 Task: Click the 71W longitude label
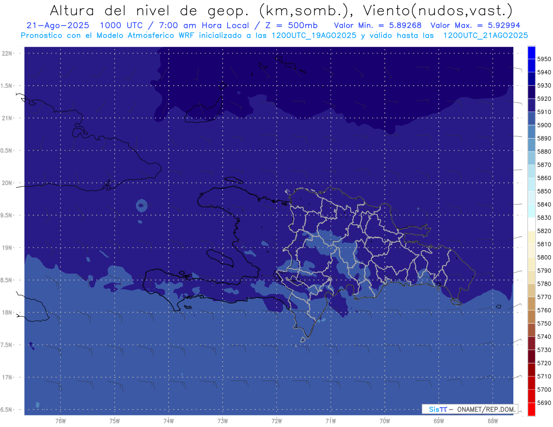pyautogui.click(x=330, y=421)
